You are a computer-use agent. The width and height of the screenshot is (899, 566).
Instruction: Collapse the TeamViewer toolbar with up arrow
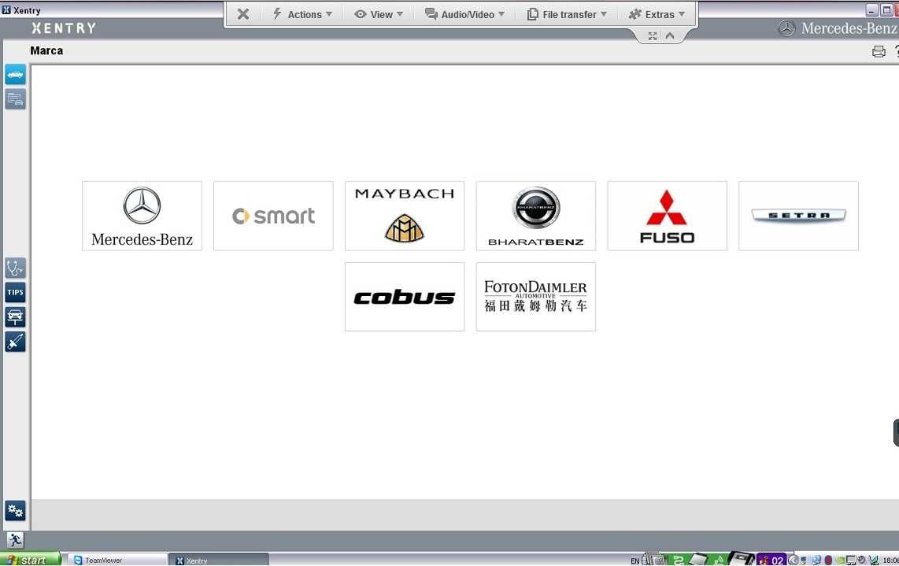tap(670, 36)
